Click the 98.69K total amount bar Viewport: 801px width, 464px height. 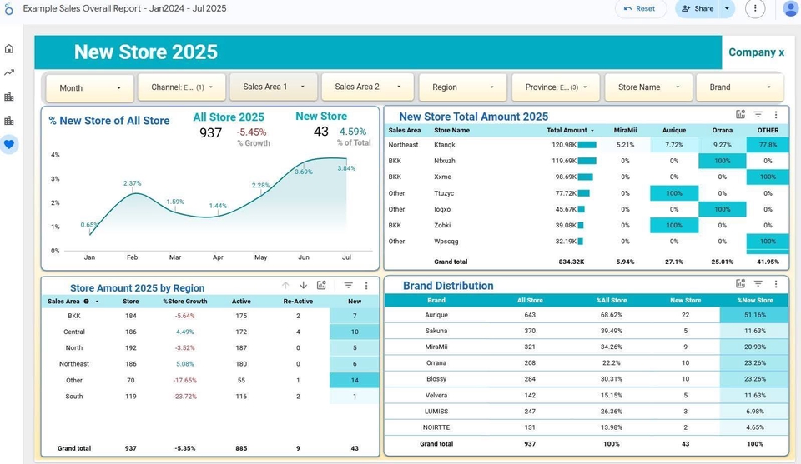point(586,177)
